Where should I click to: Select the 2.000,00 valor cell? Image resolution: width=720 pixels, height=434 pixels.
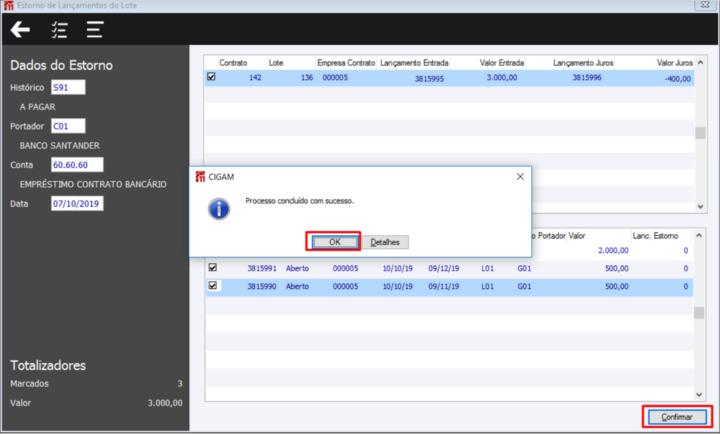(613, 251)
